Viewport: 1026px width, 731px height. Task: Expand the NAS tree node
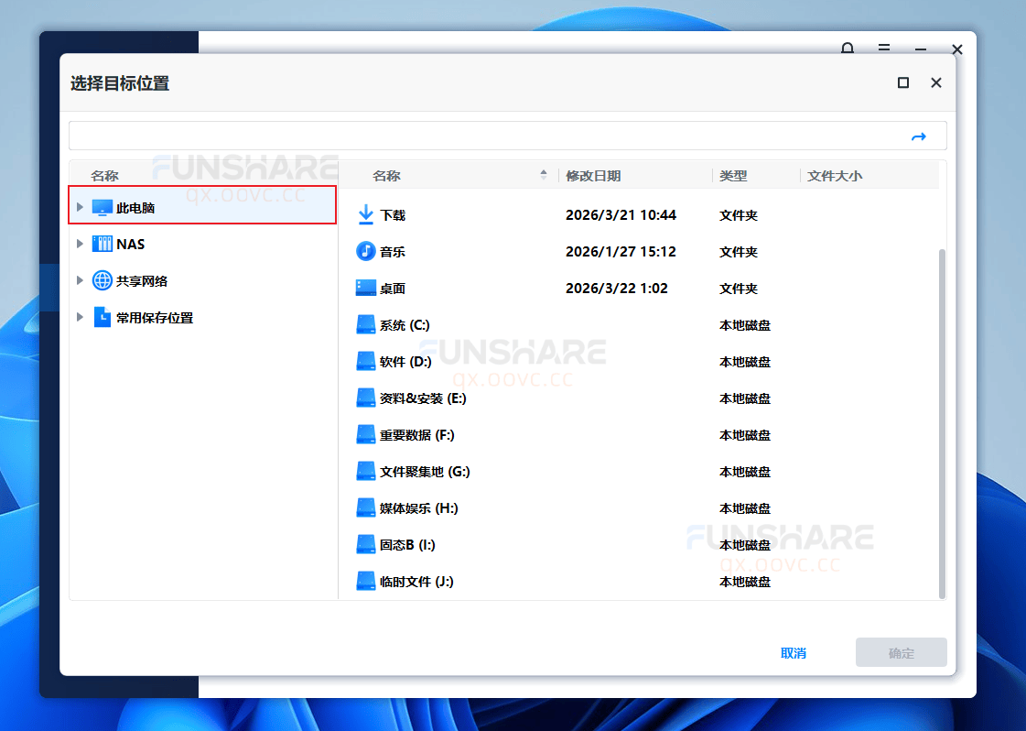79,244
